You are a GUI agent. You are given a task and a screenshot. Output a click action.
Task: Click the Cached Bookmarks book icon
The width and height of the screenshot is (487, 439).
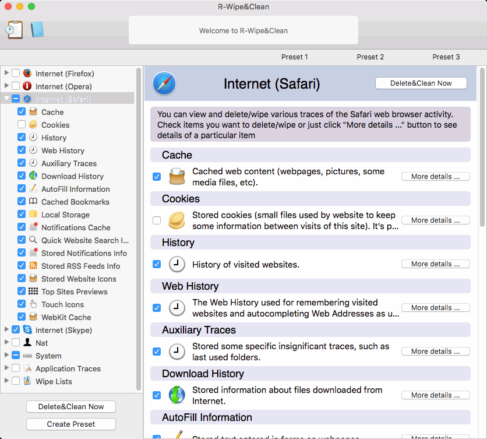33,201
